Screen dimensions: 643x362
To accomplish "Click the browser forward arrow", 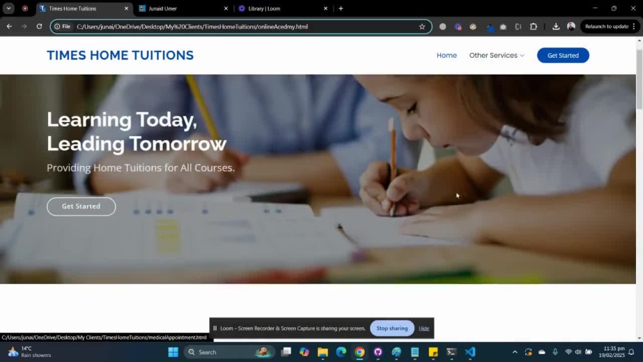I will pyautogui.click(x=24, y=26).
